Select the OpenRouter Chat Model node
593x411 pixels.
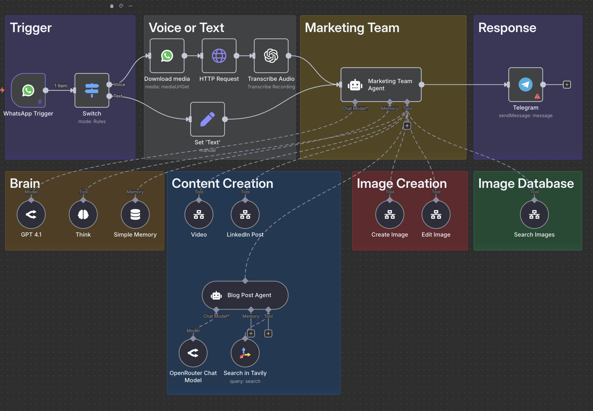coord(193,353)
